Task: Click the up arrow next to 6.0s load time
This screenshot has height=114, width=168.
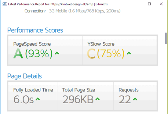Action: pos(38,99)
